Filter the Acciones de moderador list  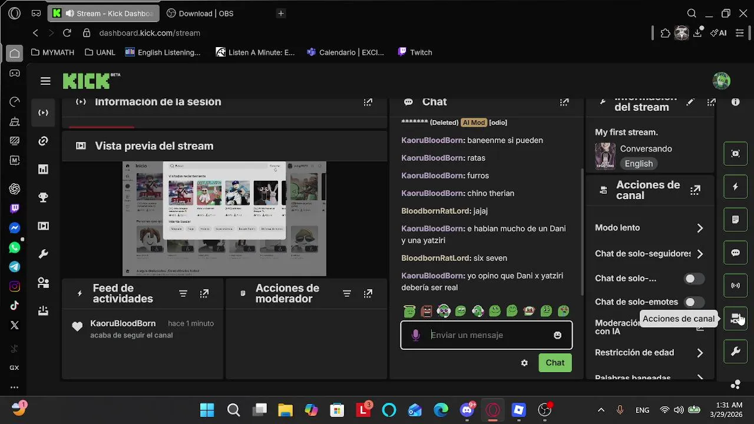pyautogui.click(x=347, y=293)
